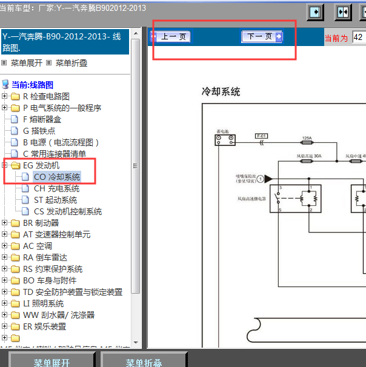The width and height of the screenshot is (366, 367).
Task: Expand the RS 约束保护系统 folder
Action: 4,268
